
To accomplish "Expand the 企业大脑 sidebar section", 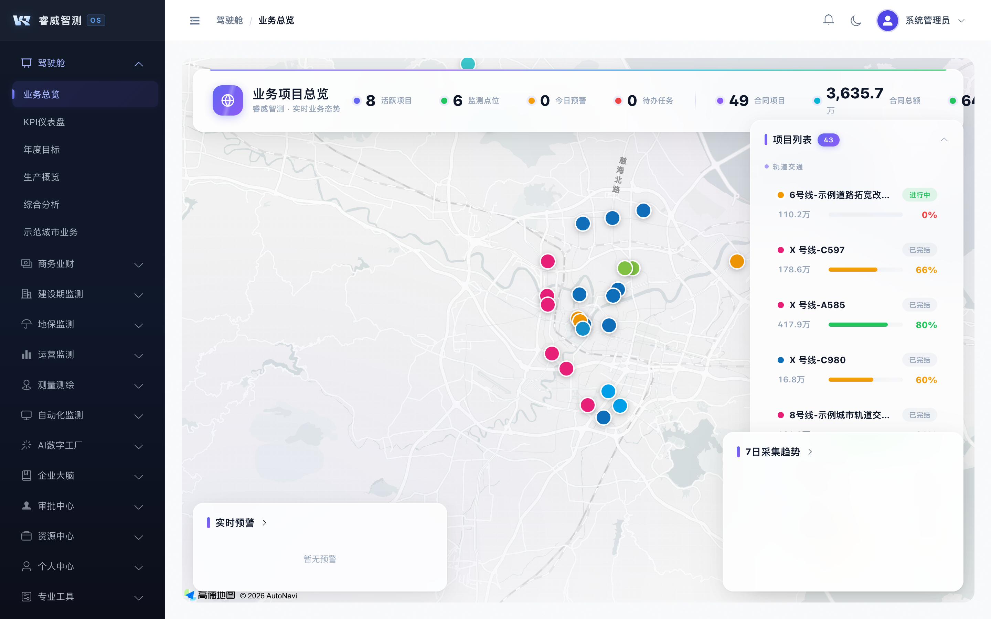I will tap(138, 477).
